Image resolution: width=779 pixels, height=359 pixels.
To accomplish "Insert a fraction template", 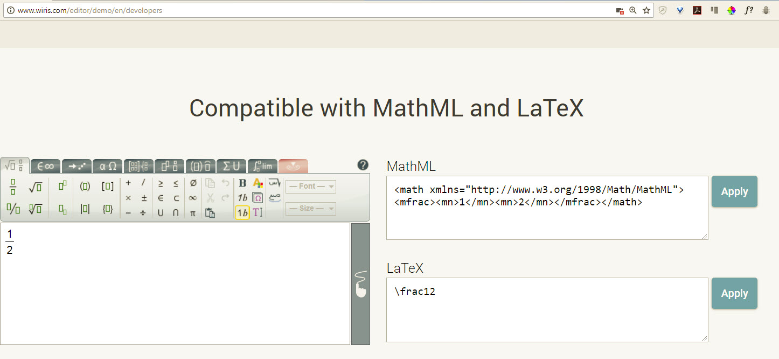I will (13, 187).
